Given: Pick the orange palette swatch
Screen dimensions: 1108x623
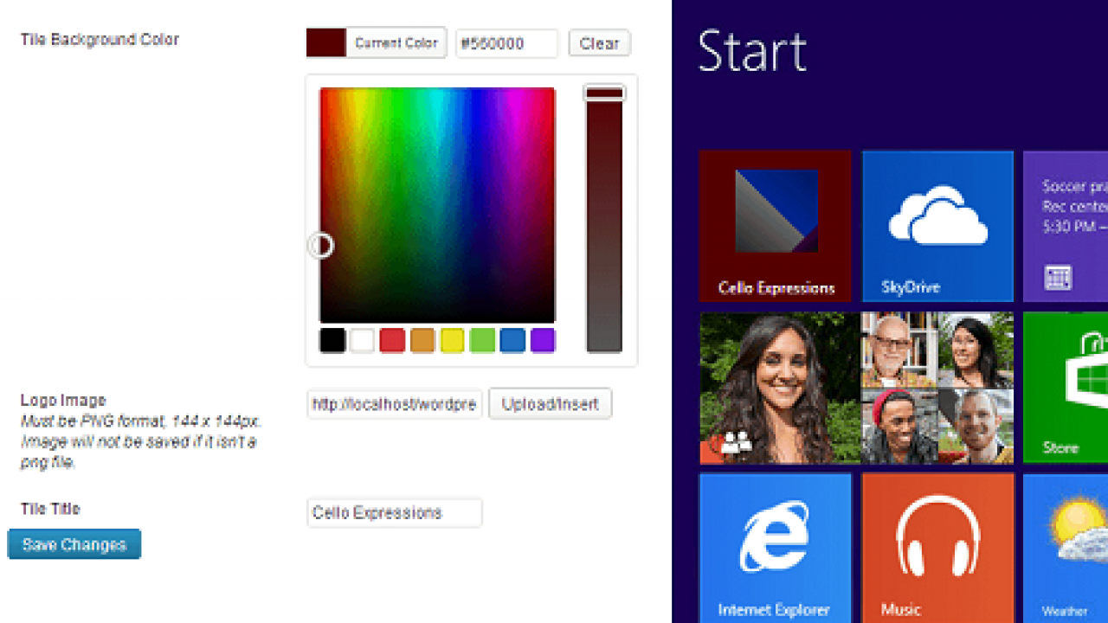Looking at the screenshot, I should [x=422, y=340].
